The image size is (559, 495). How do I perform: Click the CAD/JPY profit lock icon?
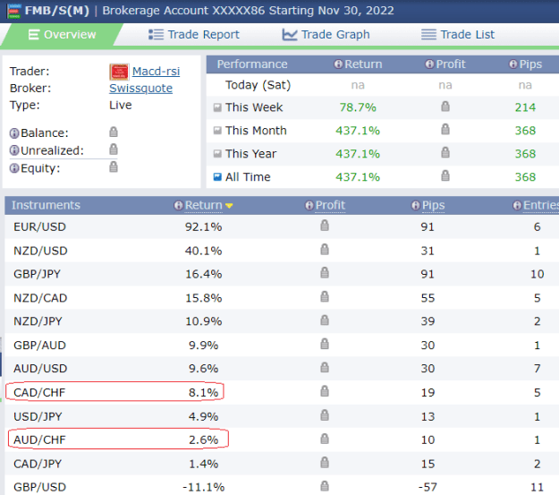(x=325, y=463)
